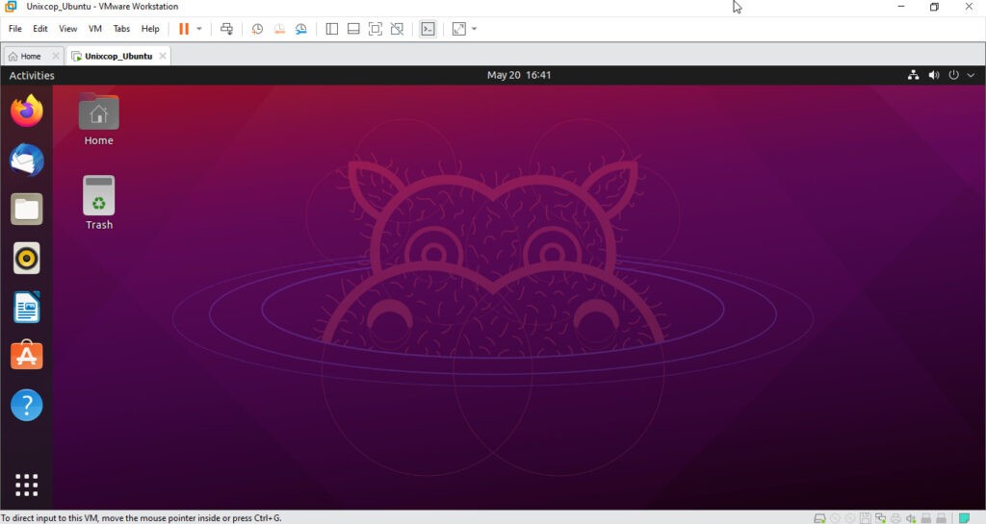Open the Help menu
Viewport: 986px width, 524px height.
click(x=150, y=29)
